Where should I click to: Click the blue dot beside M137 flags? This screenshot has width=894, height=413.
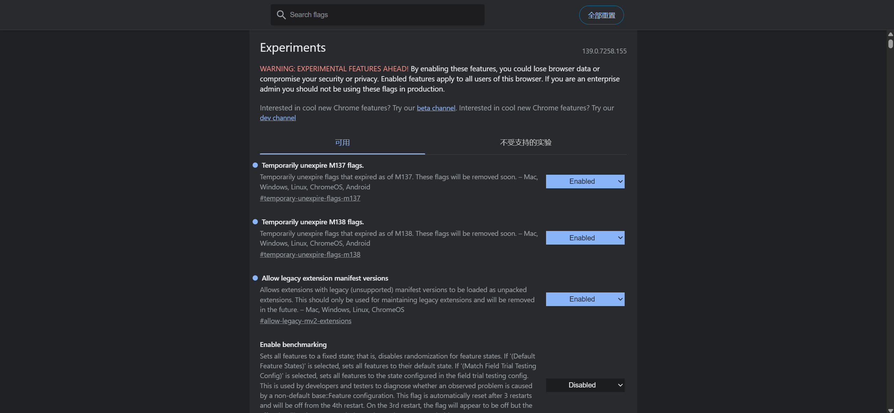255,165
